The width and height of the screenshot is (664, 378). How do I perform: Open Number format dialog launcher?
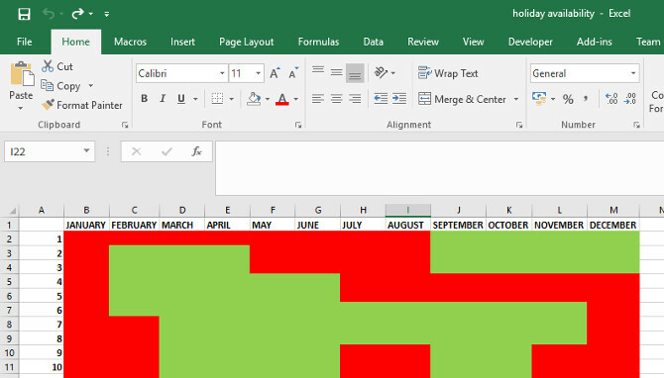(x=636, y=125)
